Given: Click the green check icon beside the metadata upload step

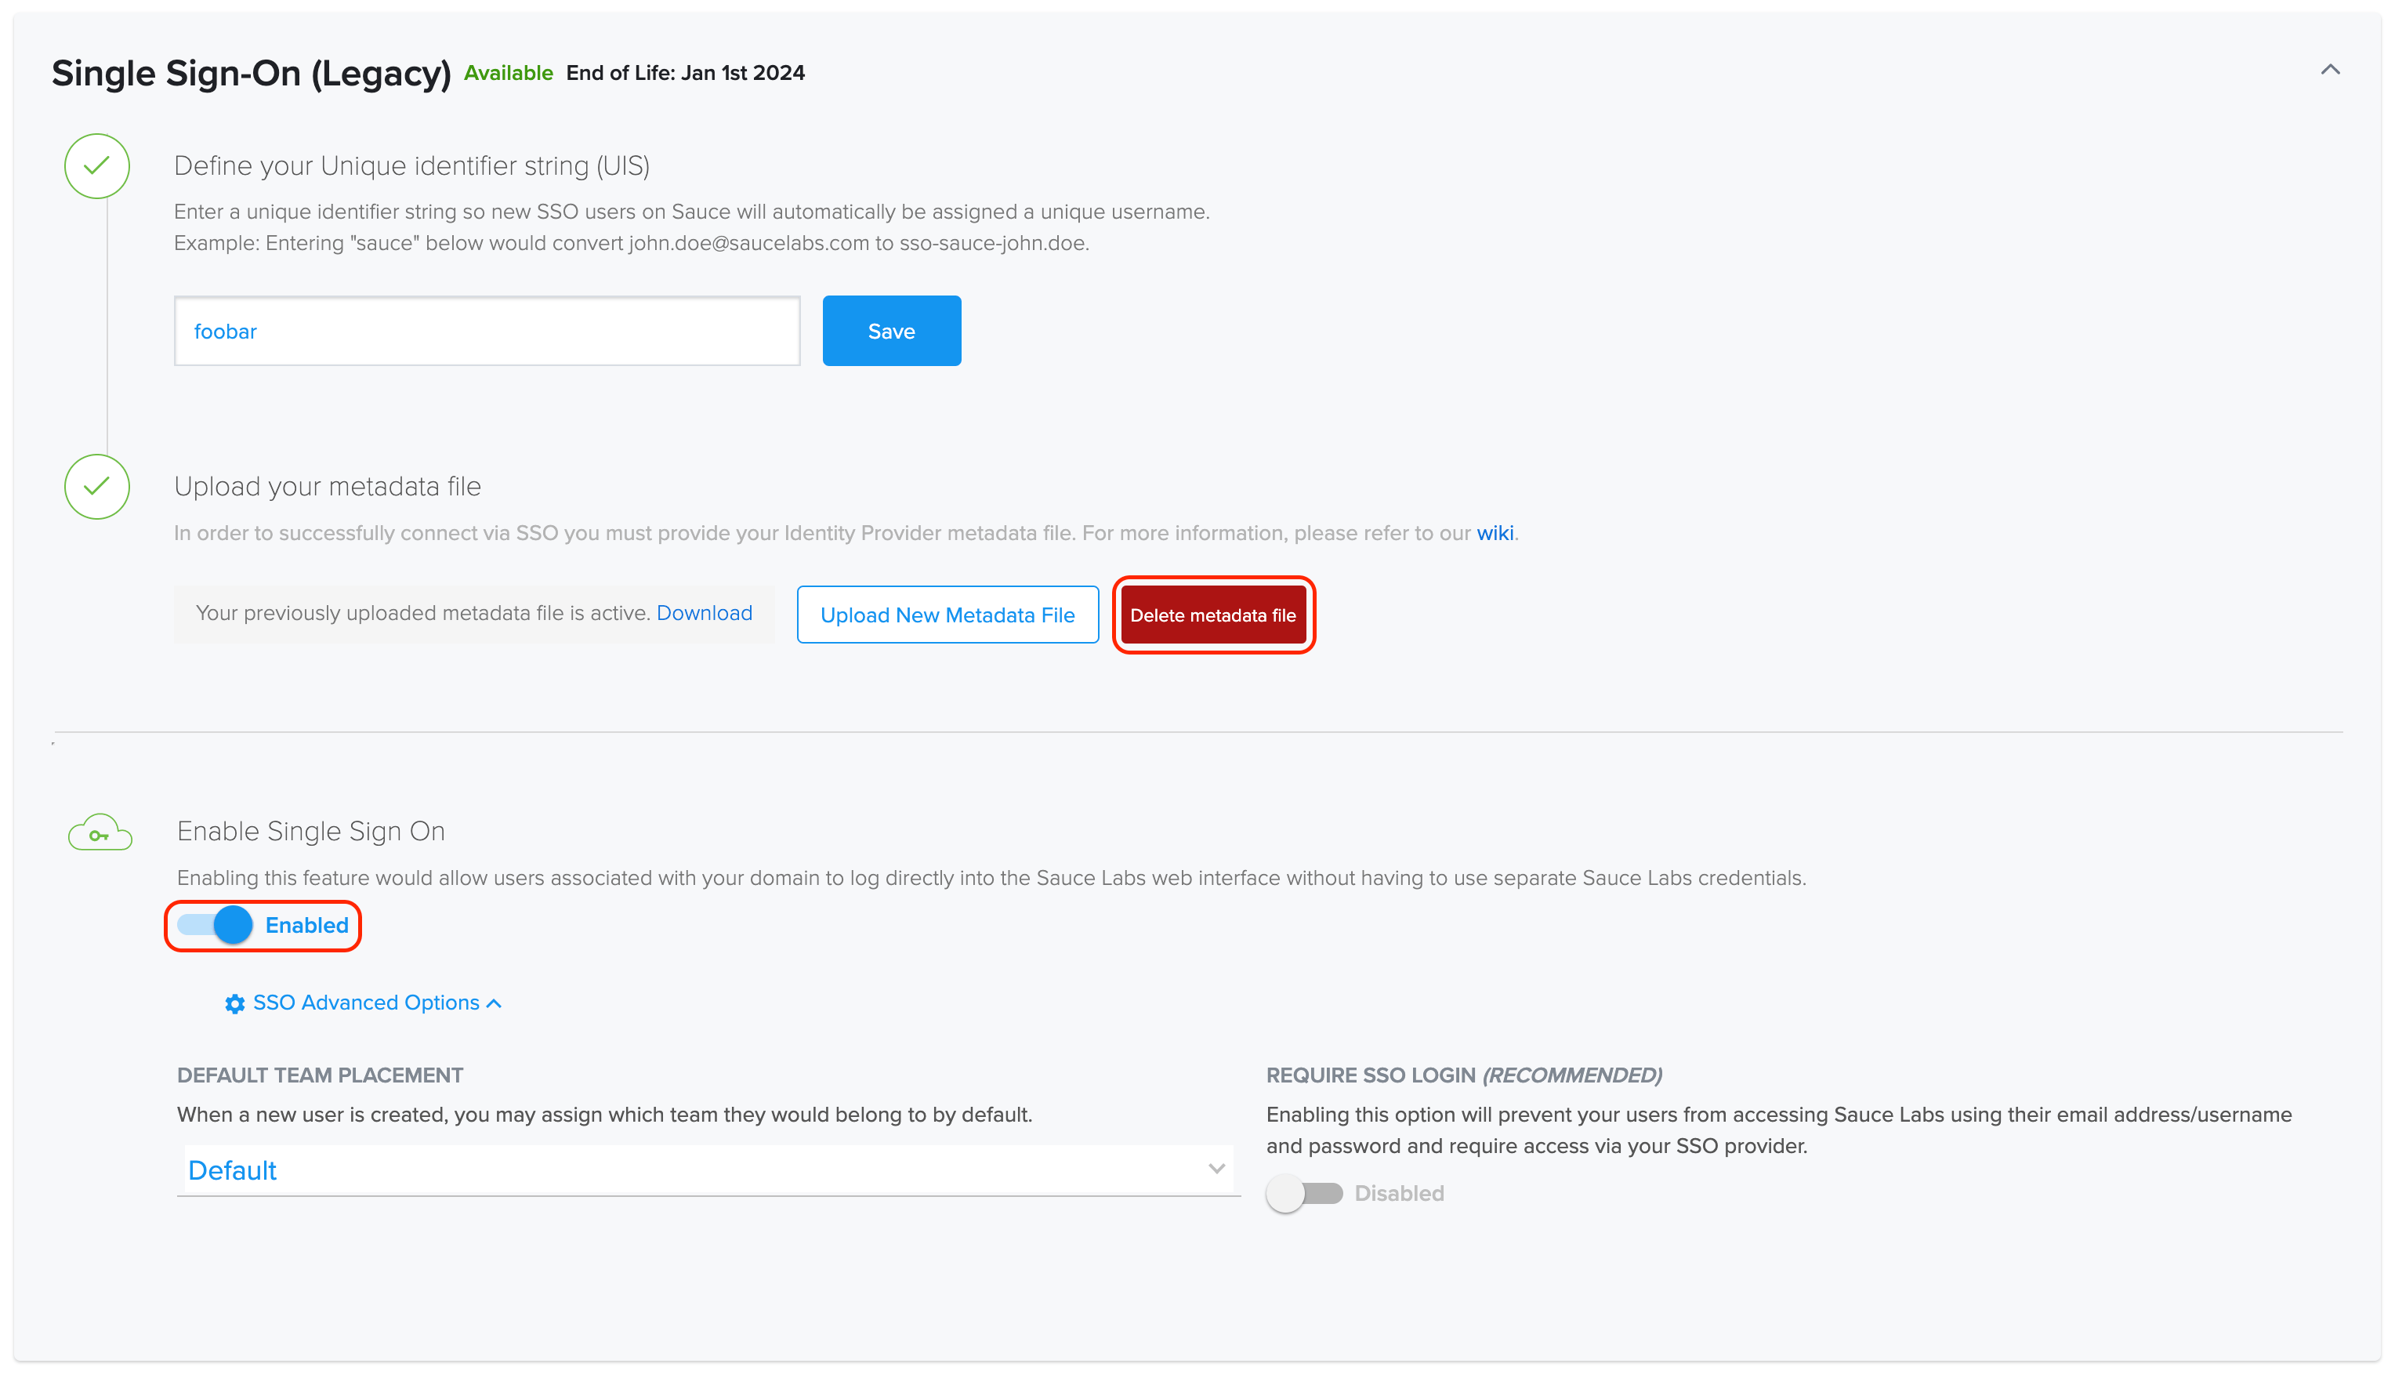Looking at the screenshot, I should pos(96,488).
